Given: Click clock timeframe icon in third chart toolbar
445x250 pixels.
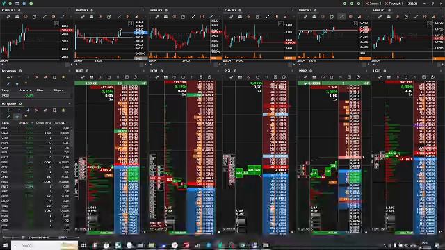Looking at the screenshot, I should tap(175, 17).
